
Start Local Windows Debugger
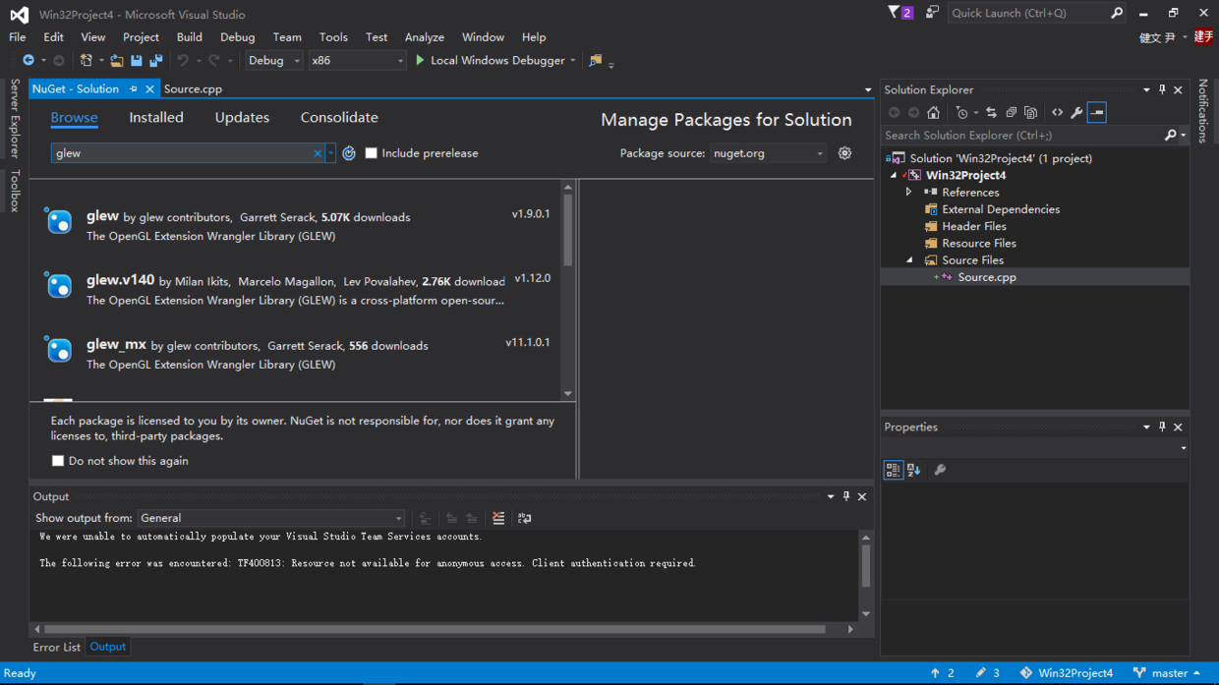489,61
